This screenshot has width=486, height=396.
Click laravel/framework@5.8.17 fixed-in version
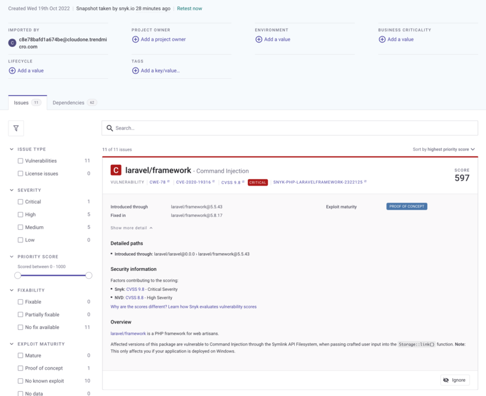point(196,216)
